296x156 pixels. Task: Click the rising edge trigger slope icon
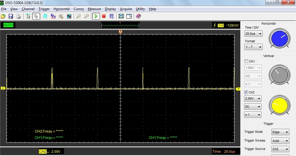click(x=215, y=25)
